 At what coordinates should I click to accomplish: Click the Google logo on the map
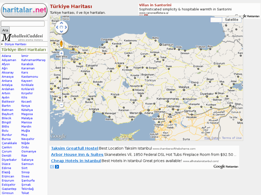click(58, 136)
